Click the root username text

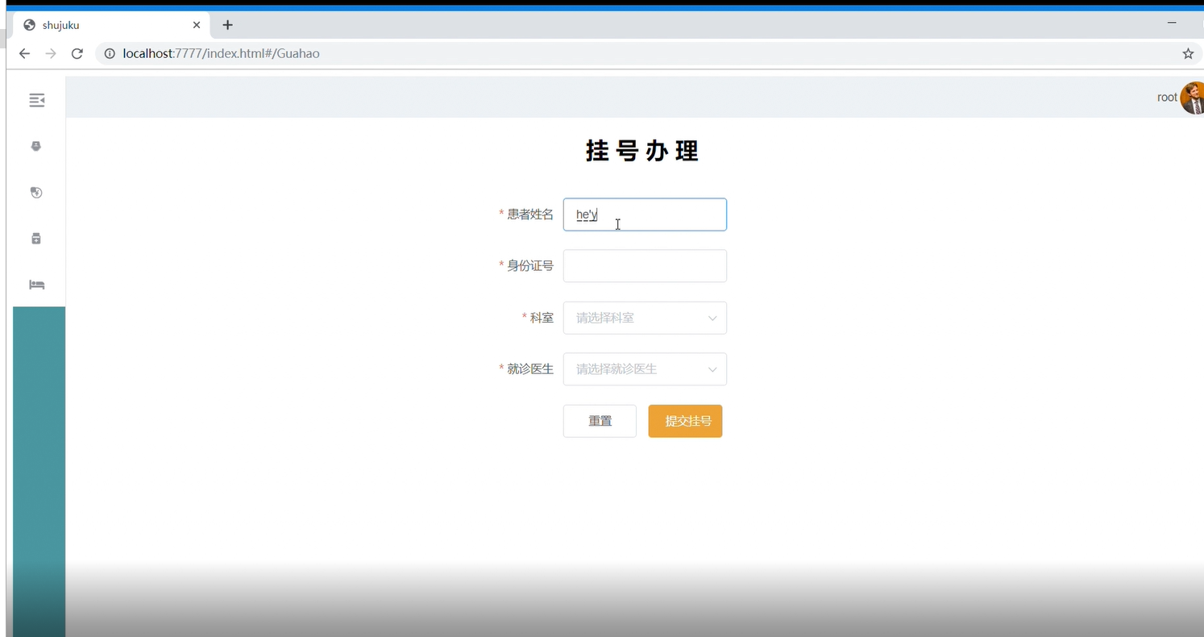[1167, 98]
